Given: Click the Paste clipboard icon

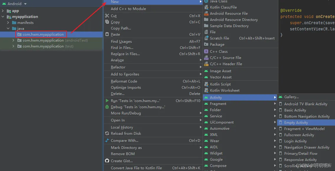Looking at the screenshot, I should [107, 34].
